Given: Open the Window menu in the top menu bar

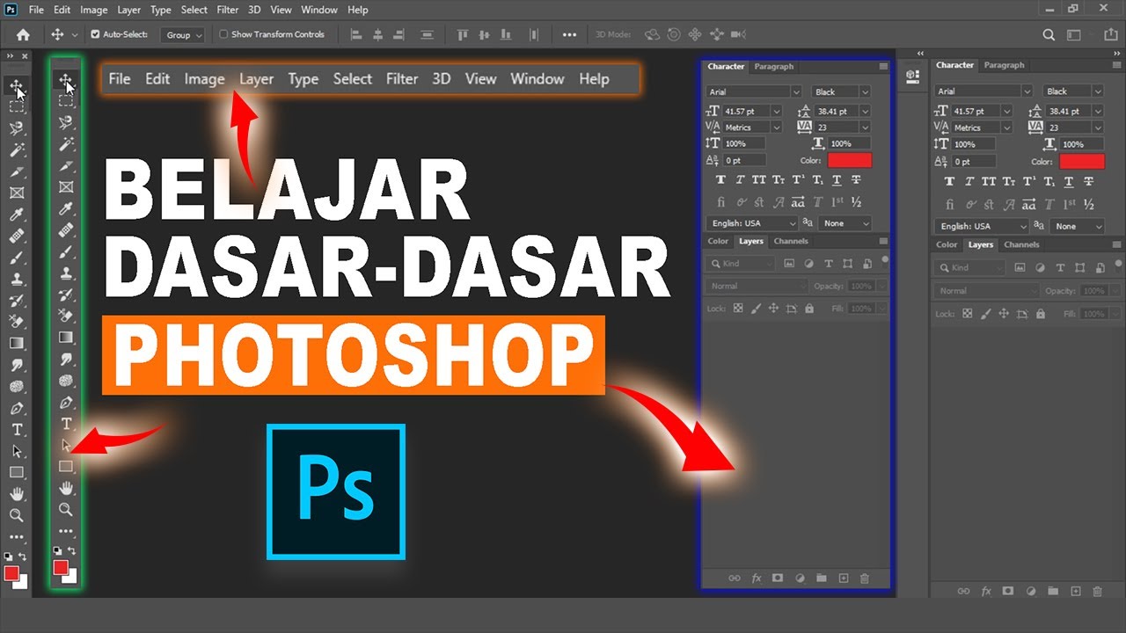Looking at the screenshot, I should point(318,10).
